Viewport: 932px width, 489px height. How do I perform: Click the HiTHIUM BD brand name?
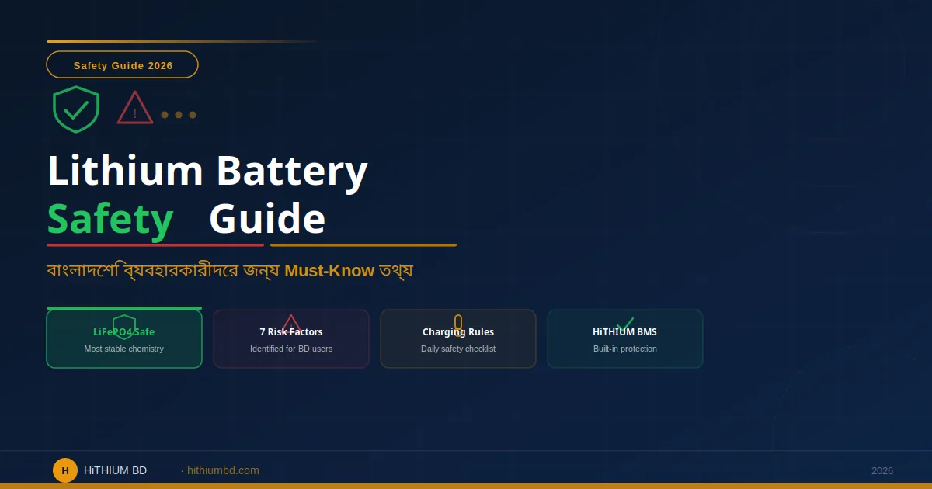[x=115, y=470]
